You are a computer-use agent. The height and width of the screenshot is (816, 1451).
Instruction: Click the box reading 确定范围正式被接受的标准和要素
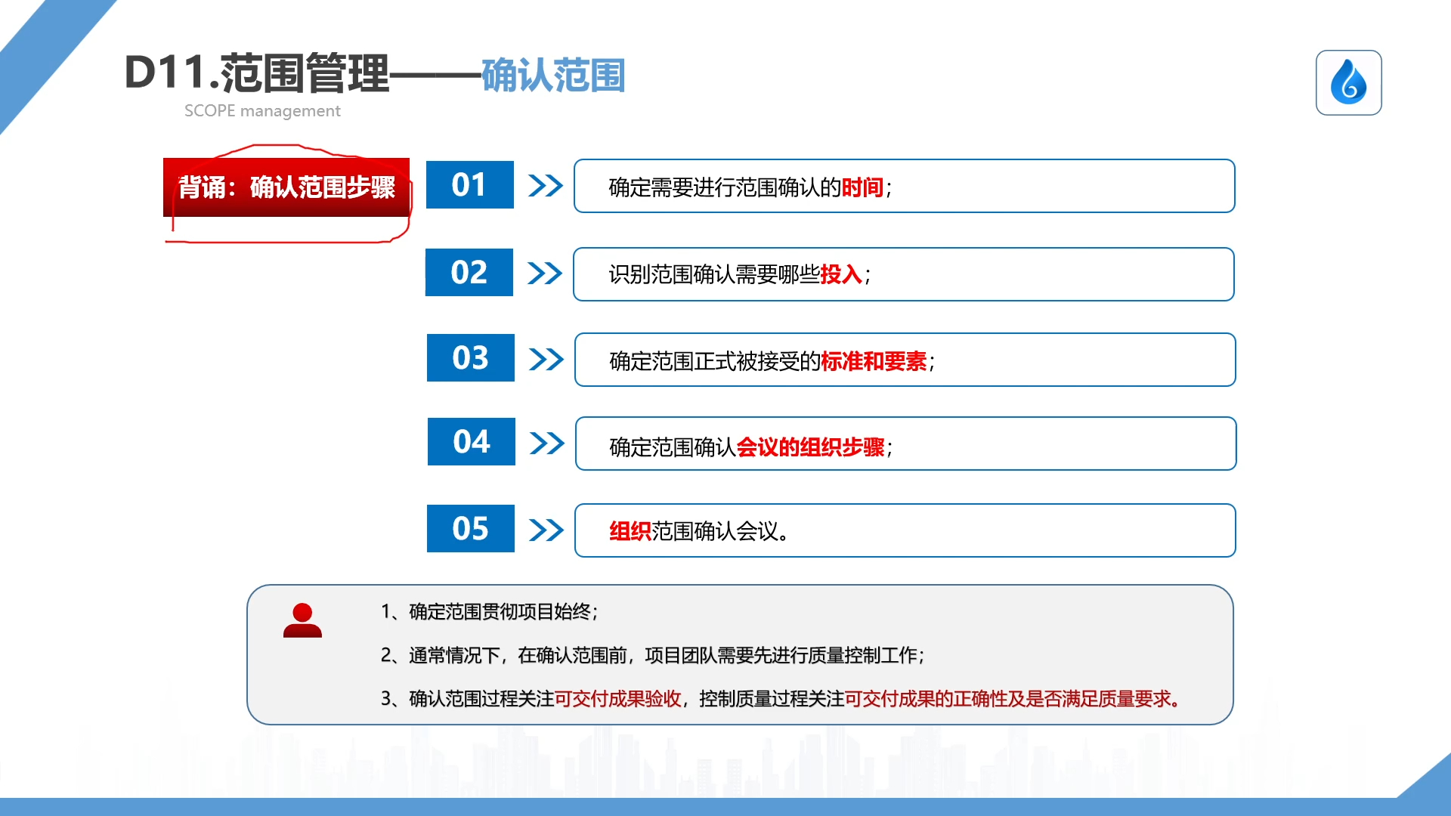pyautogui.click(x=905, y=360)
